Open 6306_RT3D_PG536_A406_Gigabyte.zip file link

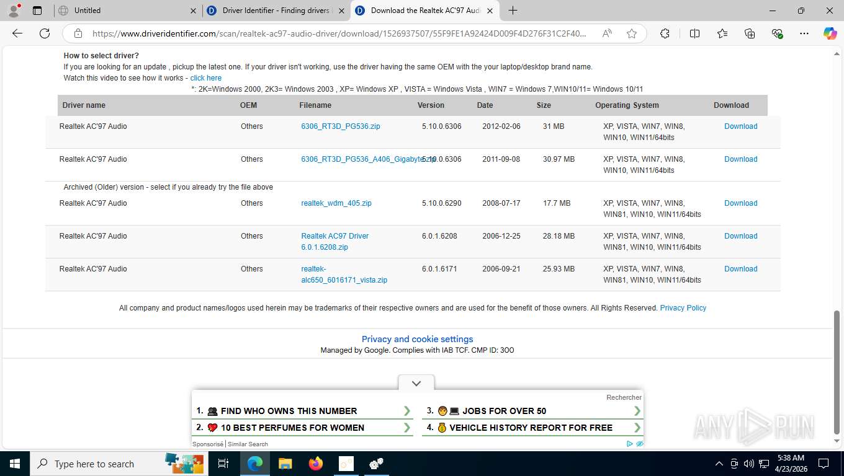(368, 159)
